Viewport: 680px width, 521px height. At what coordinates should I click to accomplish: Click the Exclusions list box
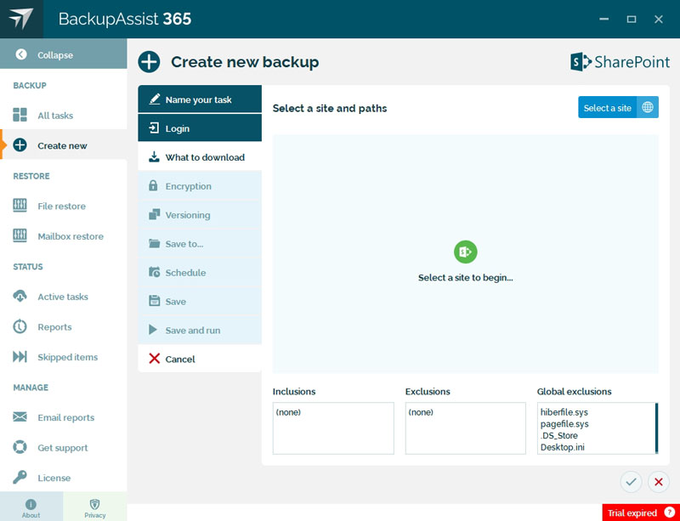click(x=465, y=428)
